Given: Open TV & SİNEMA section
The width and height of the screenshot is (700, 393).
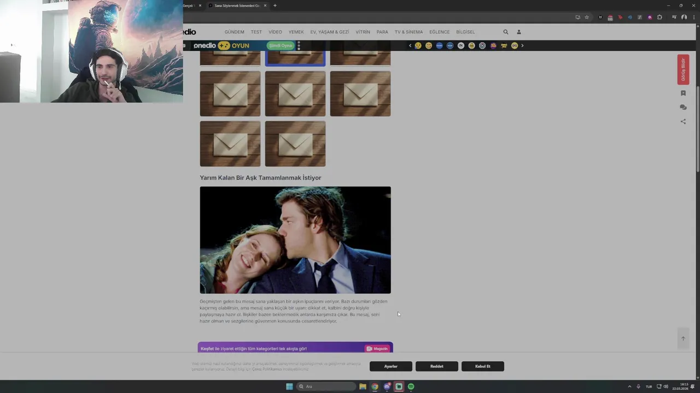Looking at the screenshot, I should (x=409, y=32).
